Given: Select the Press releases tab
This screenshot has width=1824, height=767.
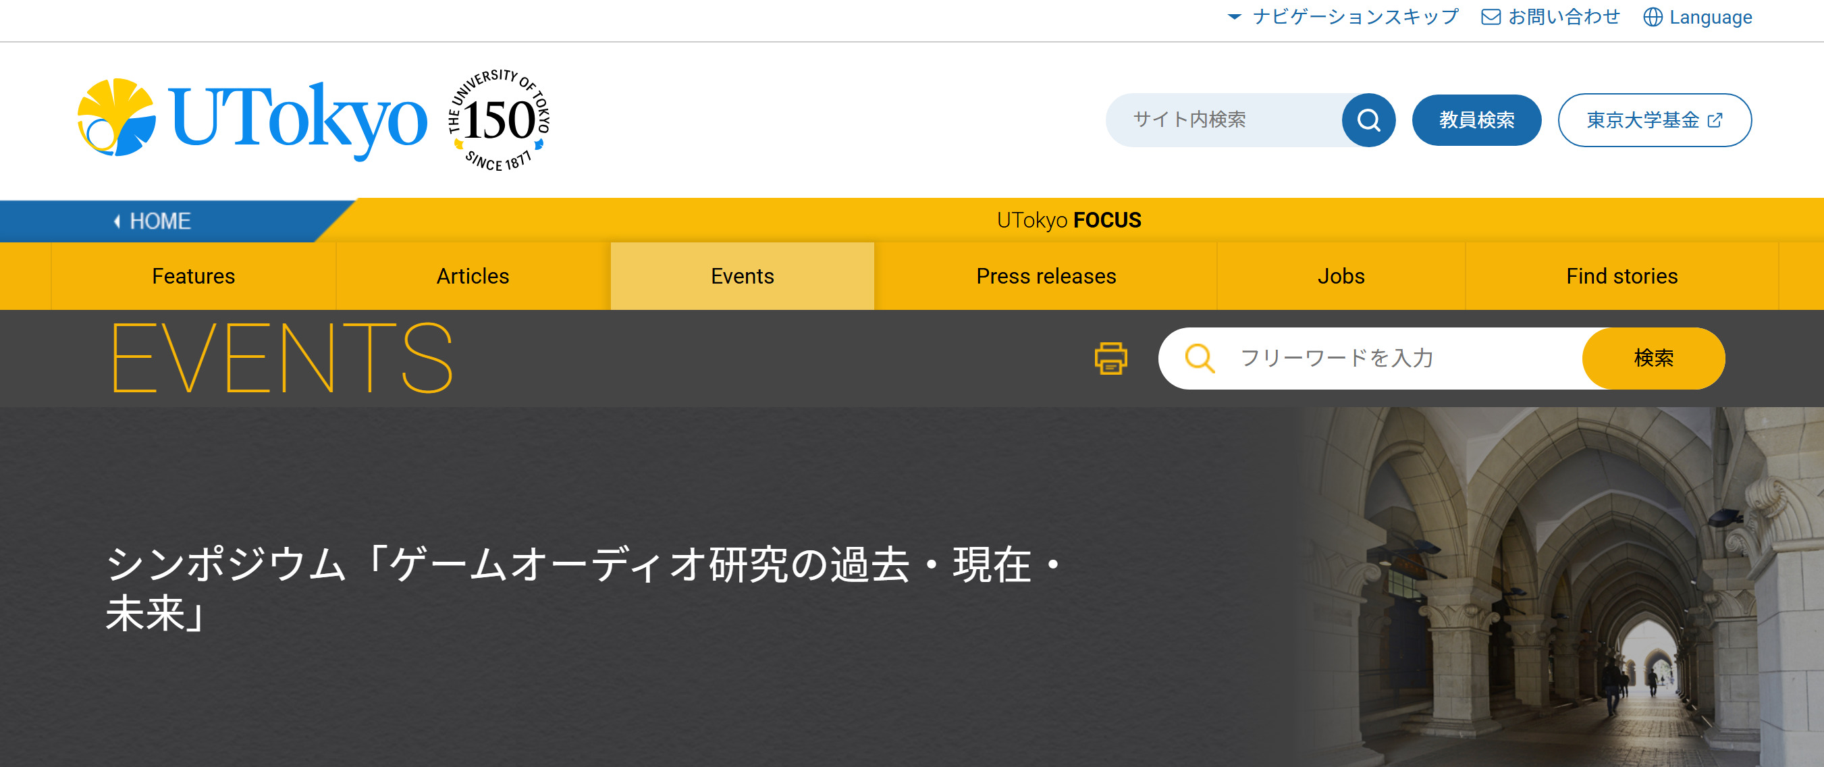Looking at the screenshot, I should point(1045,276).
